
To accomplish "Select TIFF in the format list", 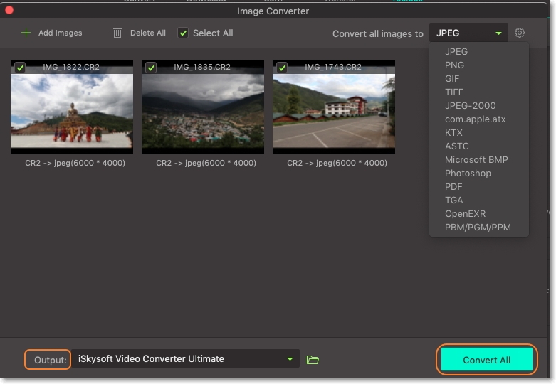I will 454,92.
